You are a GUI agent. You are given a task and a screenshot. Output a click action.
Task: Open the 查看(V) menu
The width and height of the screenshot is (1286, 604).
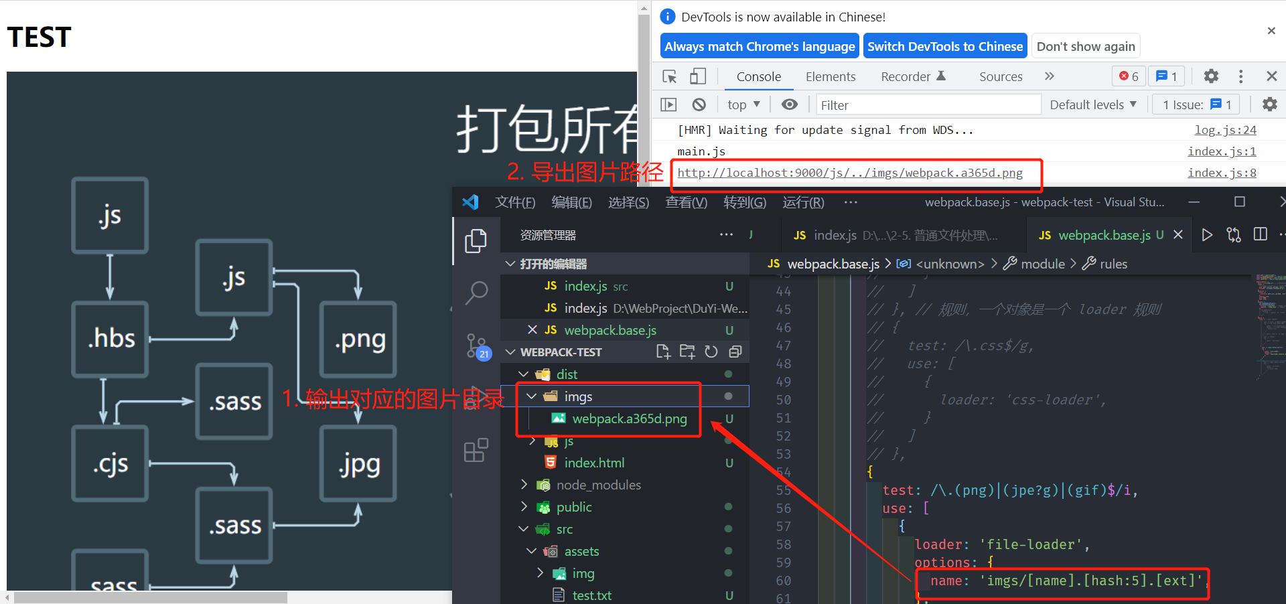coord(686,202)
